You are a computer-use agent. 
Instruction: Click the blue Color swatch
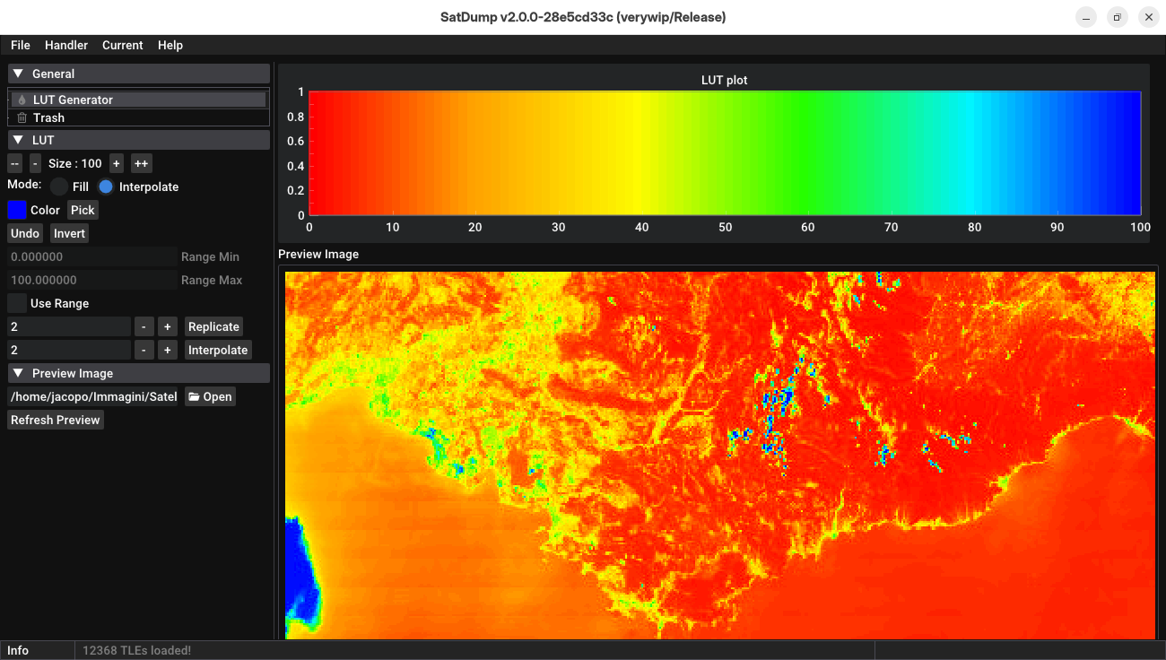[x=17, y=210]
